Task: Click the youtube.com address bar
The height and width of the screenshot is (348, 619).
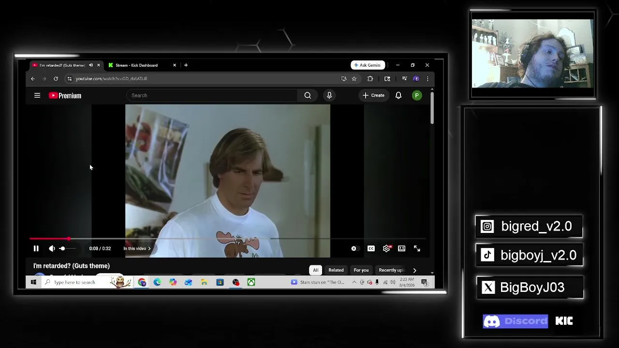Action: point(203,79)
